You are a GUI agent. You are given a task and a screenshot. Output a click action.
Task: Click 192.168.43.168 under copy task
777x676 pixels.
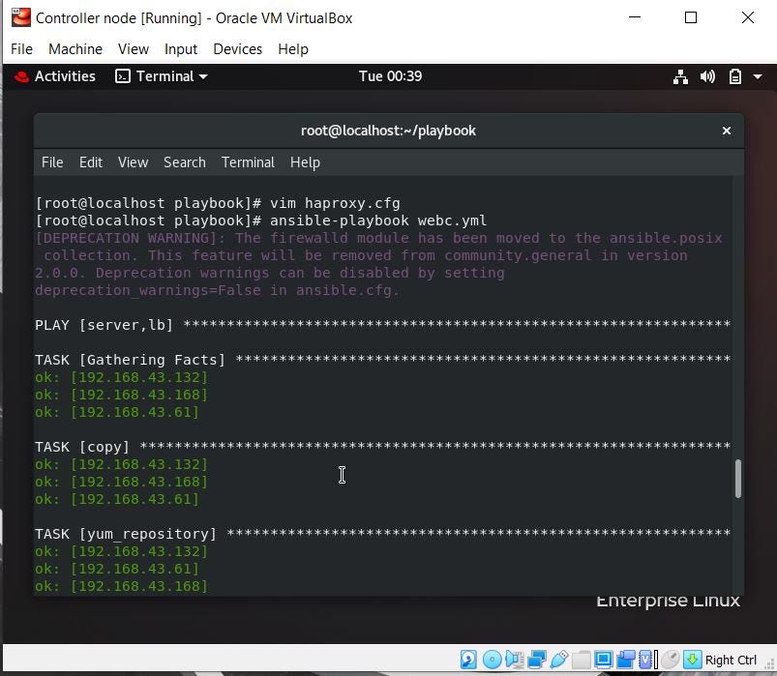pyautogui.click(x=138, y=482)
